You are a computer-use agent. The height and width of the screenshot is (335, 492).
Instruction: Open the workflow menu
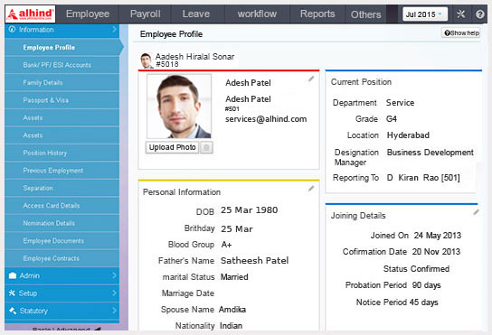click(x=257, y=14)
